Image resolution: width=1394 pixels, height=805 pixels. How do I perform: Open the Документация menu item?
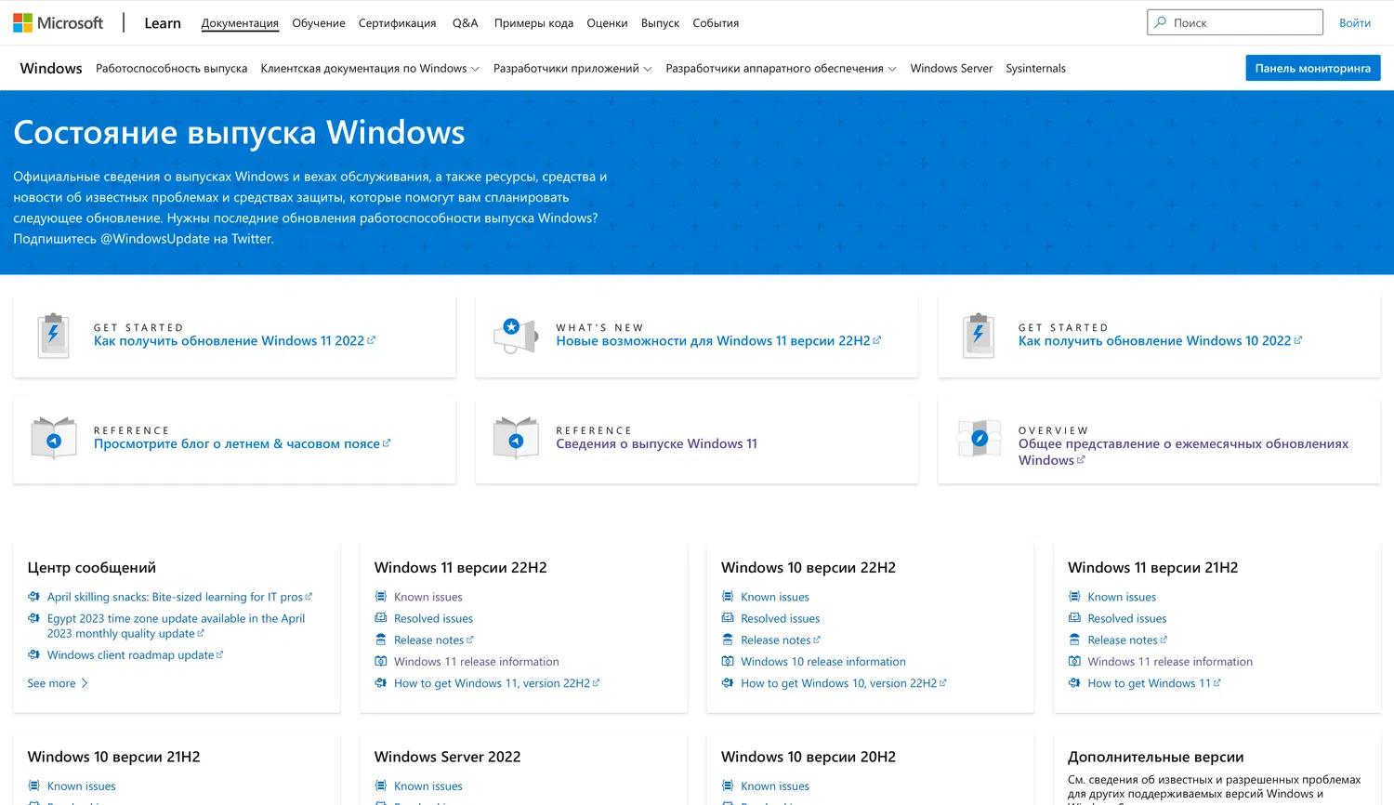coord(240,23)
